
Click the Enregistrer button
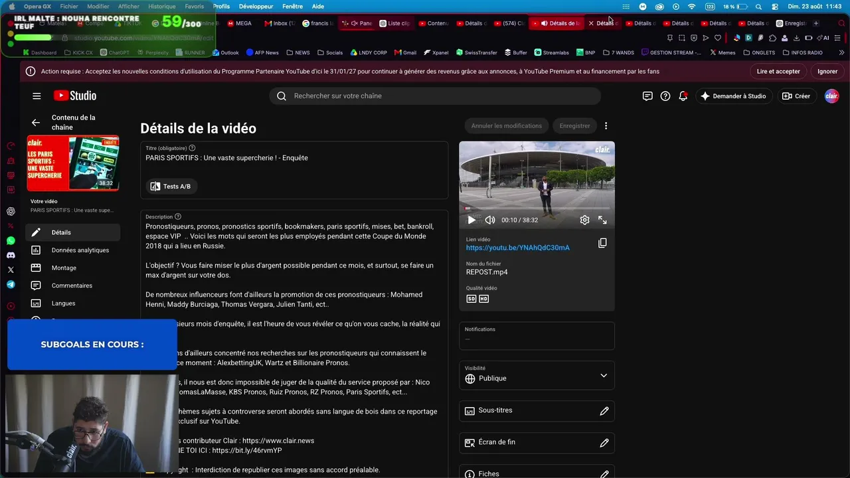(574, 125)
